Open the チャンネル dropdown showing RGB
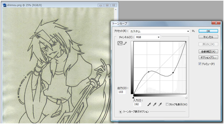The height and width of the screenshot is (124, 224). point(148,37)
